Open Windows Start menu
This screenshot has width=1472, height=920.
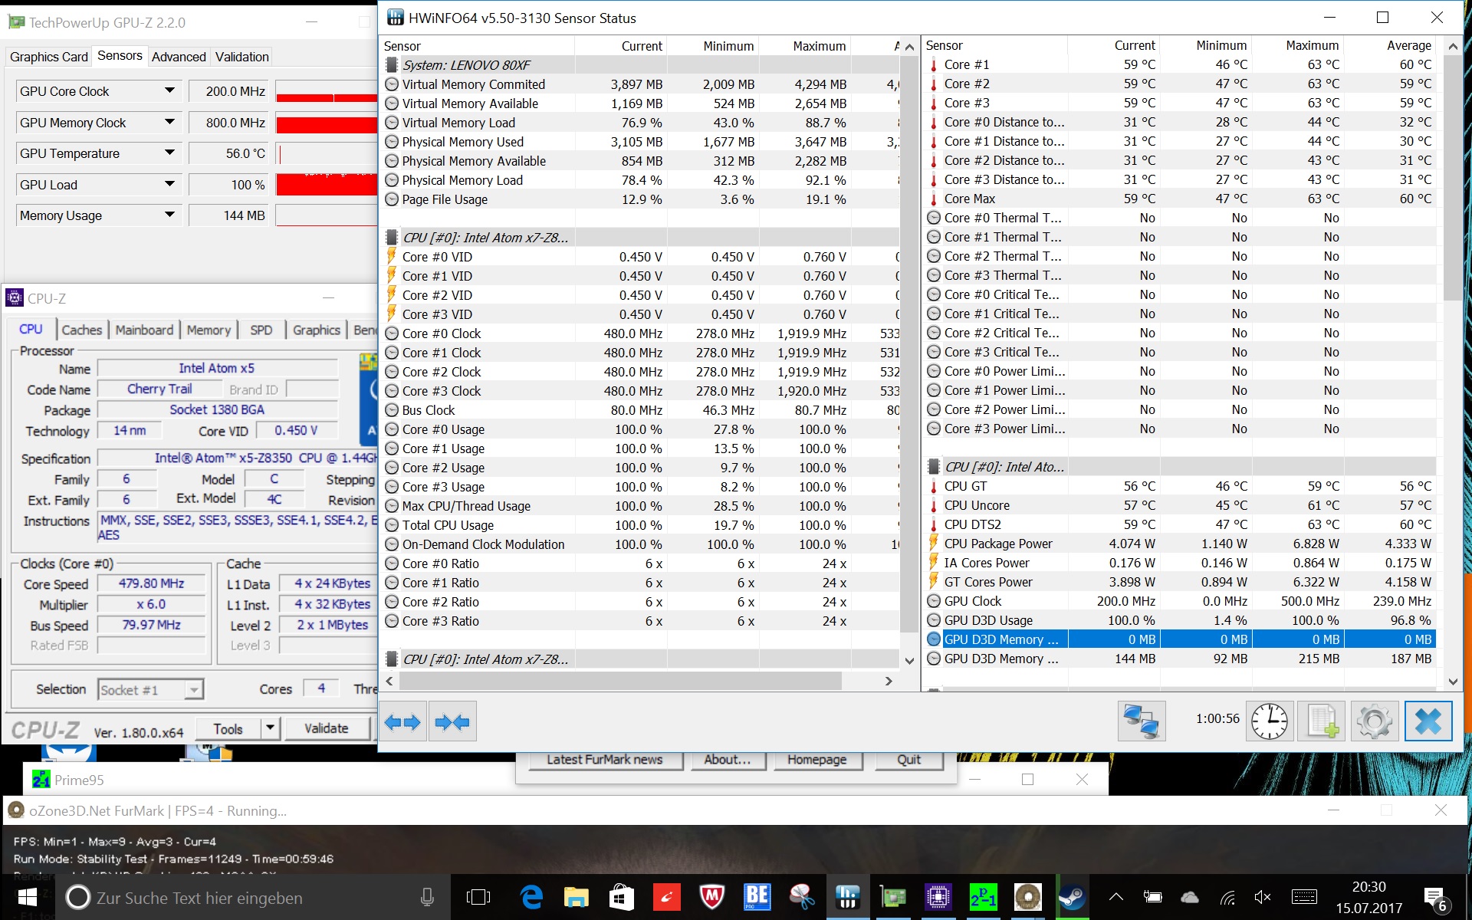(27, 897)
